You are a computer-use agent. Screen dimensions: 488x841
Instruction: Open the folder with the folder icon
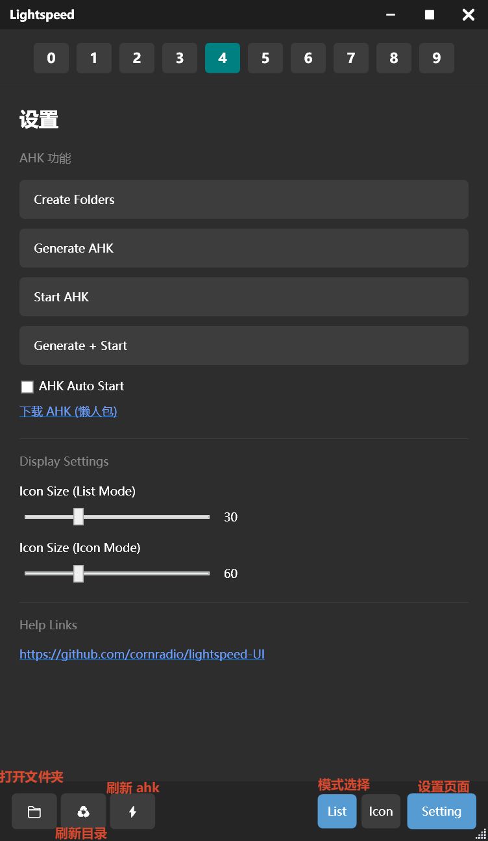tap(34, 811)
